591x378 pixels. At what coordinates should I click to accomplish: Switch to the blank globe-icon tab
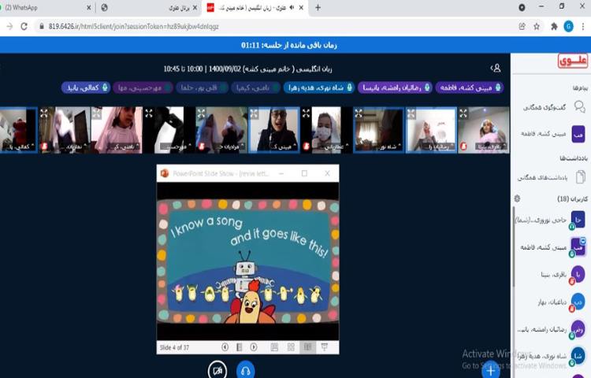104,8
